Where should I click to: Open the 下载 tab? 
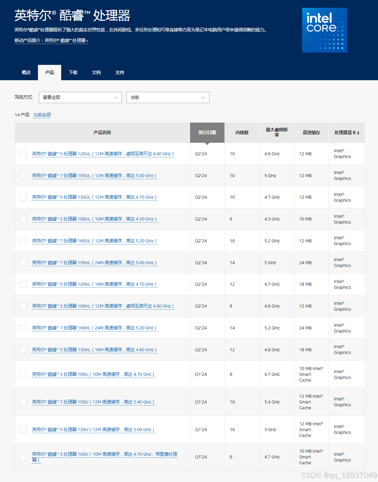(x=73, y=72)
